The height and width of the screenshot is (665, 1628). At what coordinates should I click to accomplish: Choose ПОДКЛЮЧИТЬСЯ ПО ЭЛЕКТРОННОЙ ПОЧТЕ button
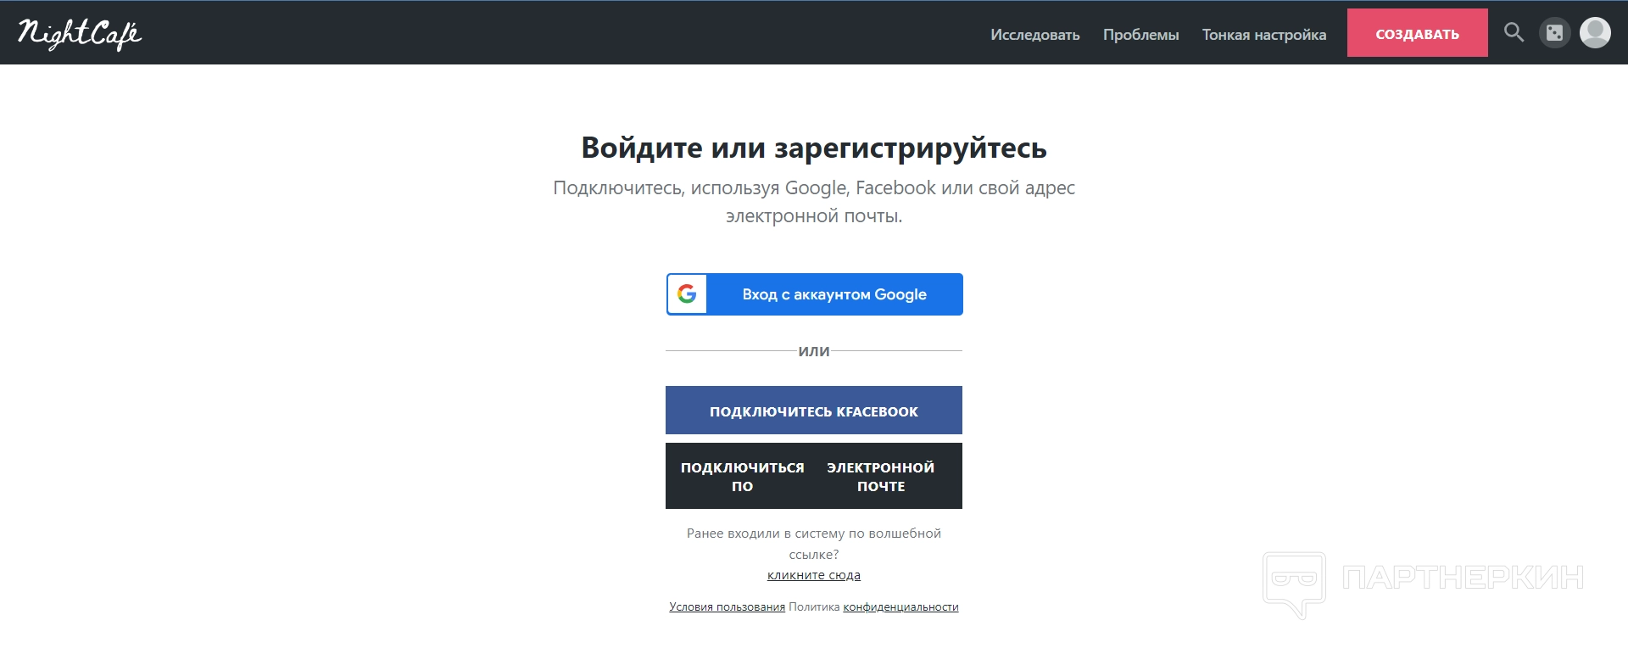tap(814, 476)
